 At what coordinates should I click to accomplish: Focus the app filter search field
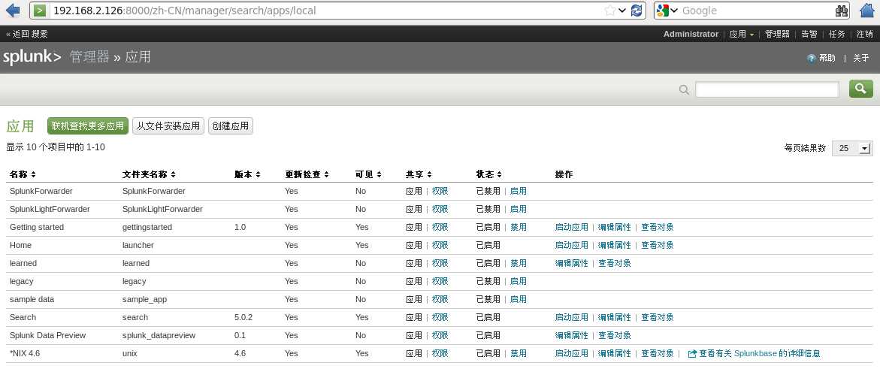coord(767,89)
